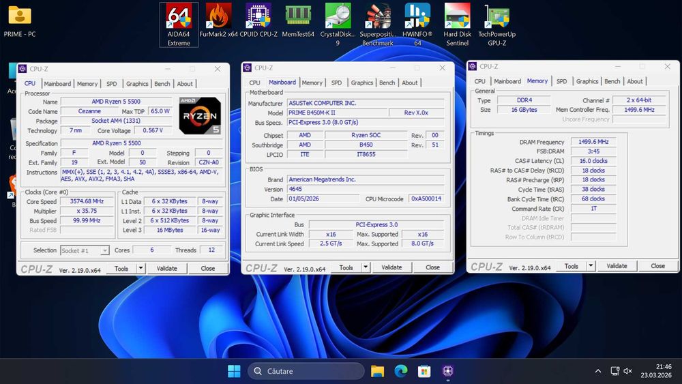This screenshot has height=384, width=682.
Task: Launch MemTest64 desktop icon
Action: point(298,20)
